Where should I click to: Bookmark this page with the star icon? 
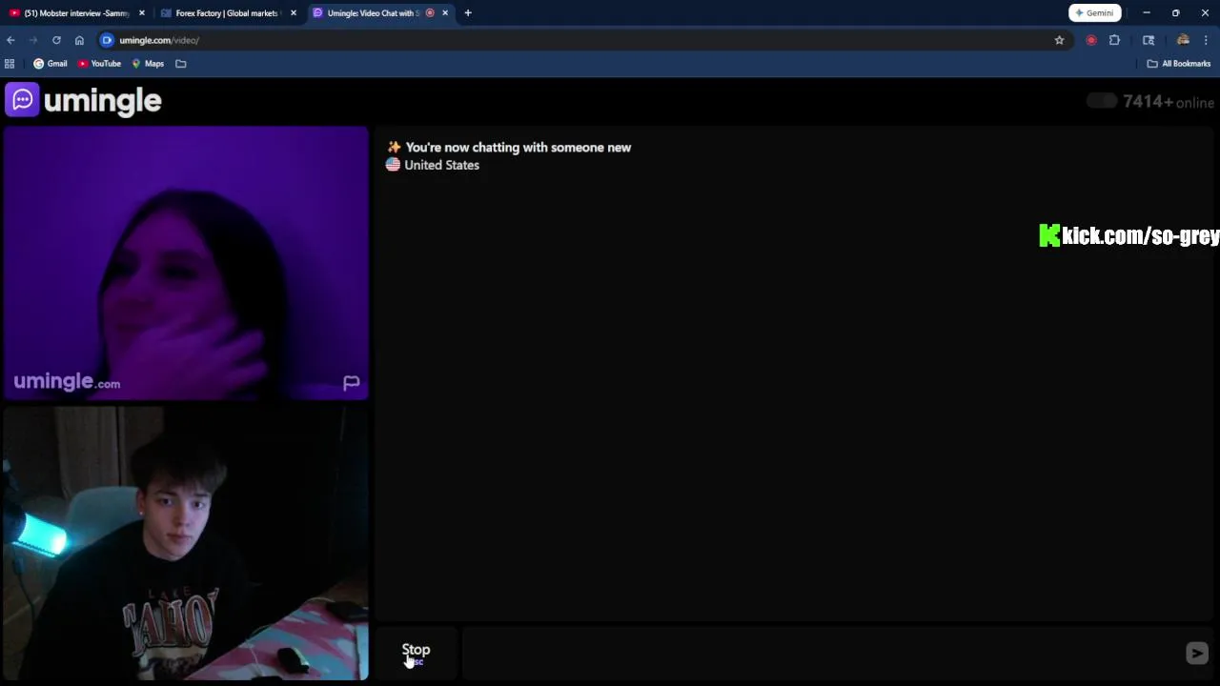click(x=1059, y=40)
